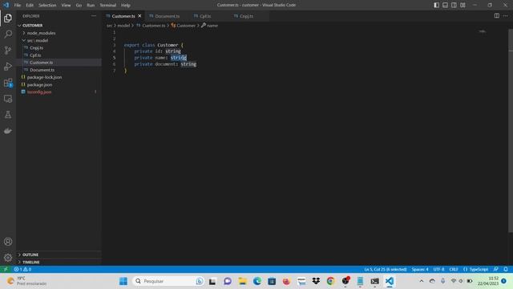Expand the OUTLINE section
The image size is (513, 289).
tap(30, 254)
